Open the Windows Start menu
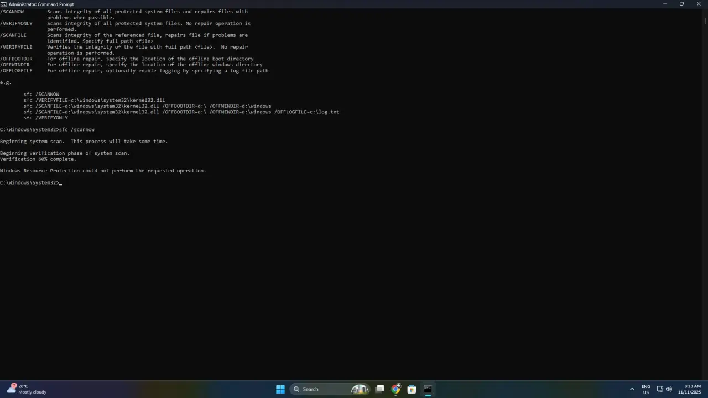Screen dimensions: 708x398 280,389
